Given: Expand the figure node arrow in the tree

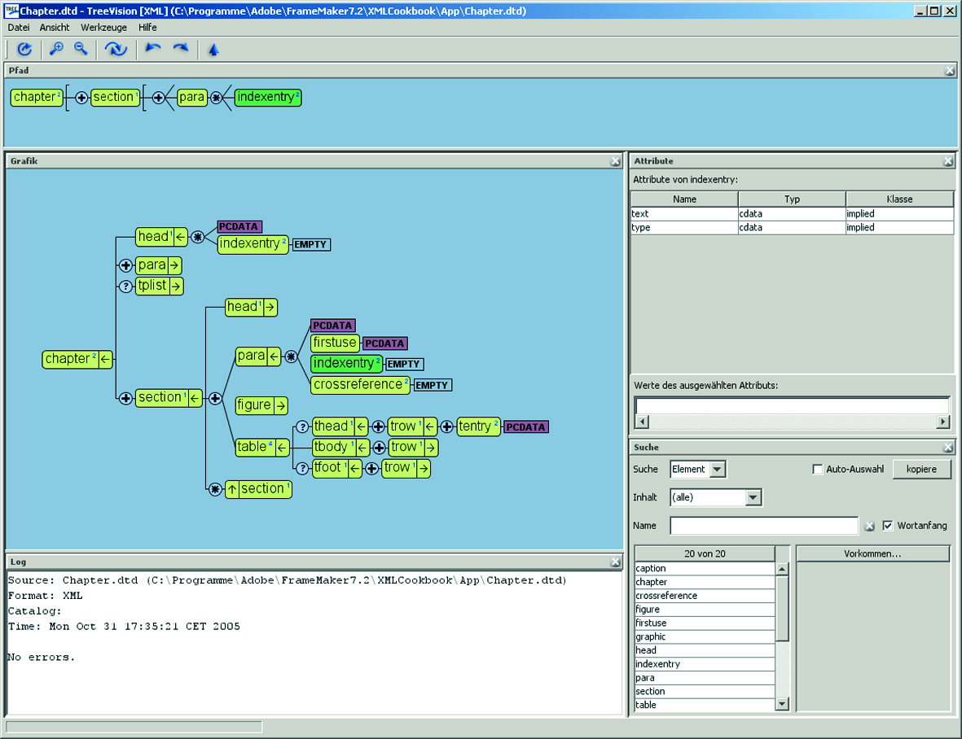Looking at the screenshot, I should click(x=280, y=405).
